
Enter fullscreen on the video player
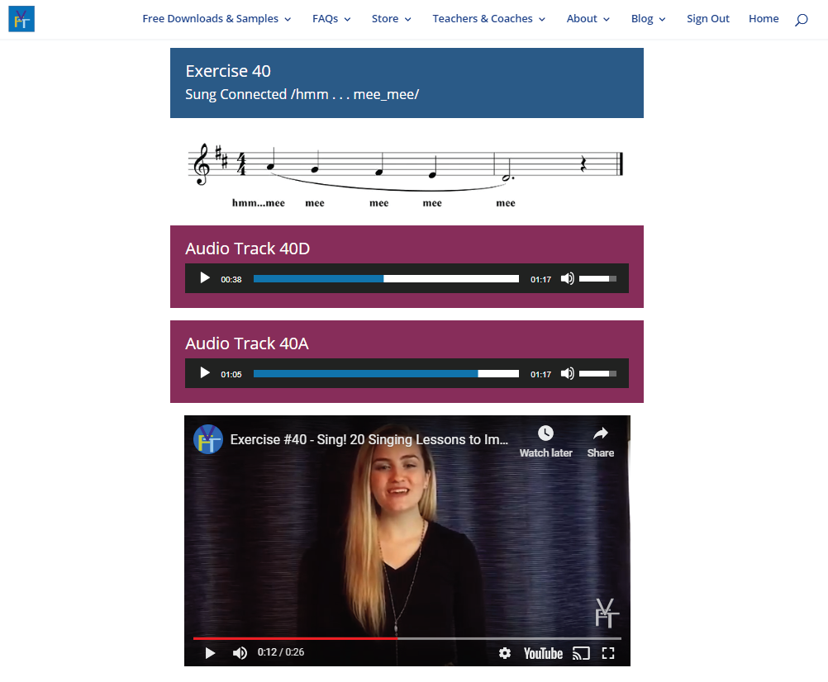608,653
